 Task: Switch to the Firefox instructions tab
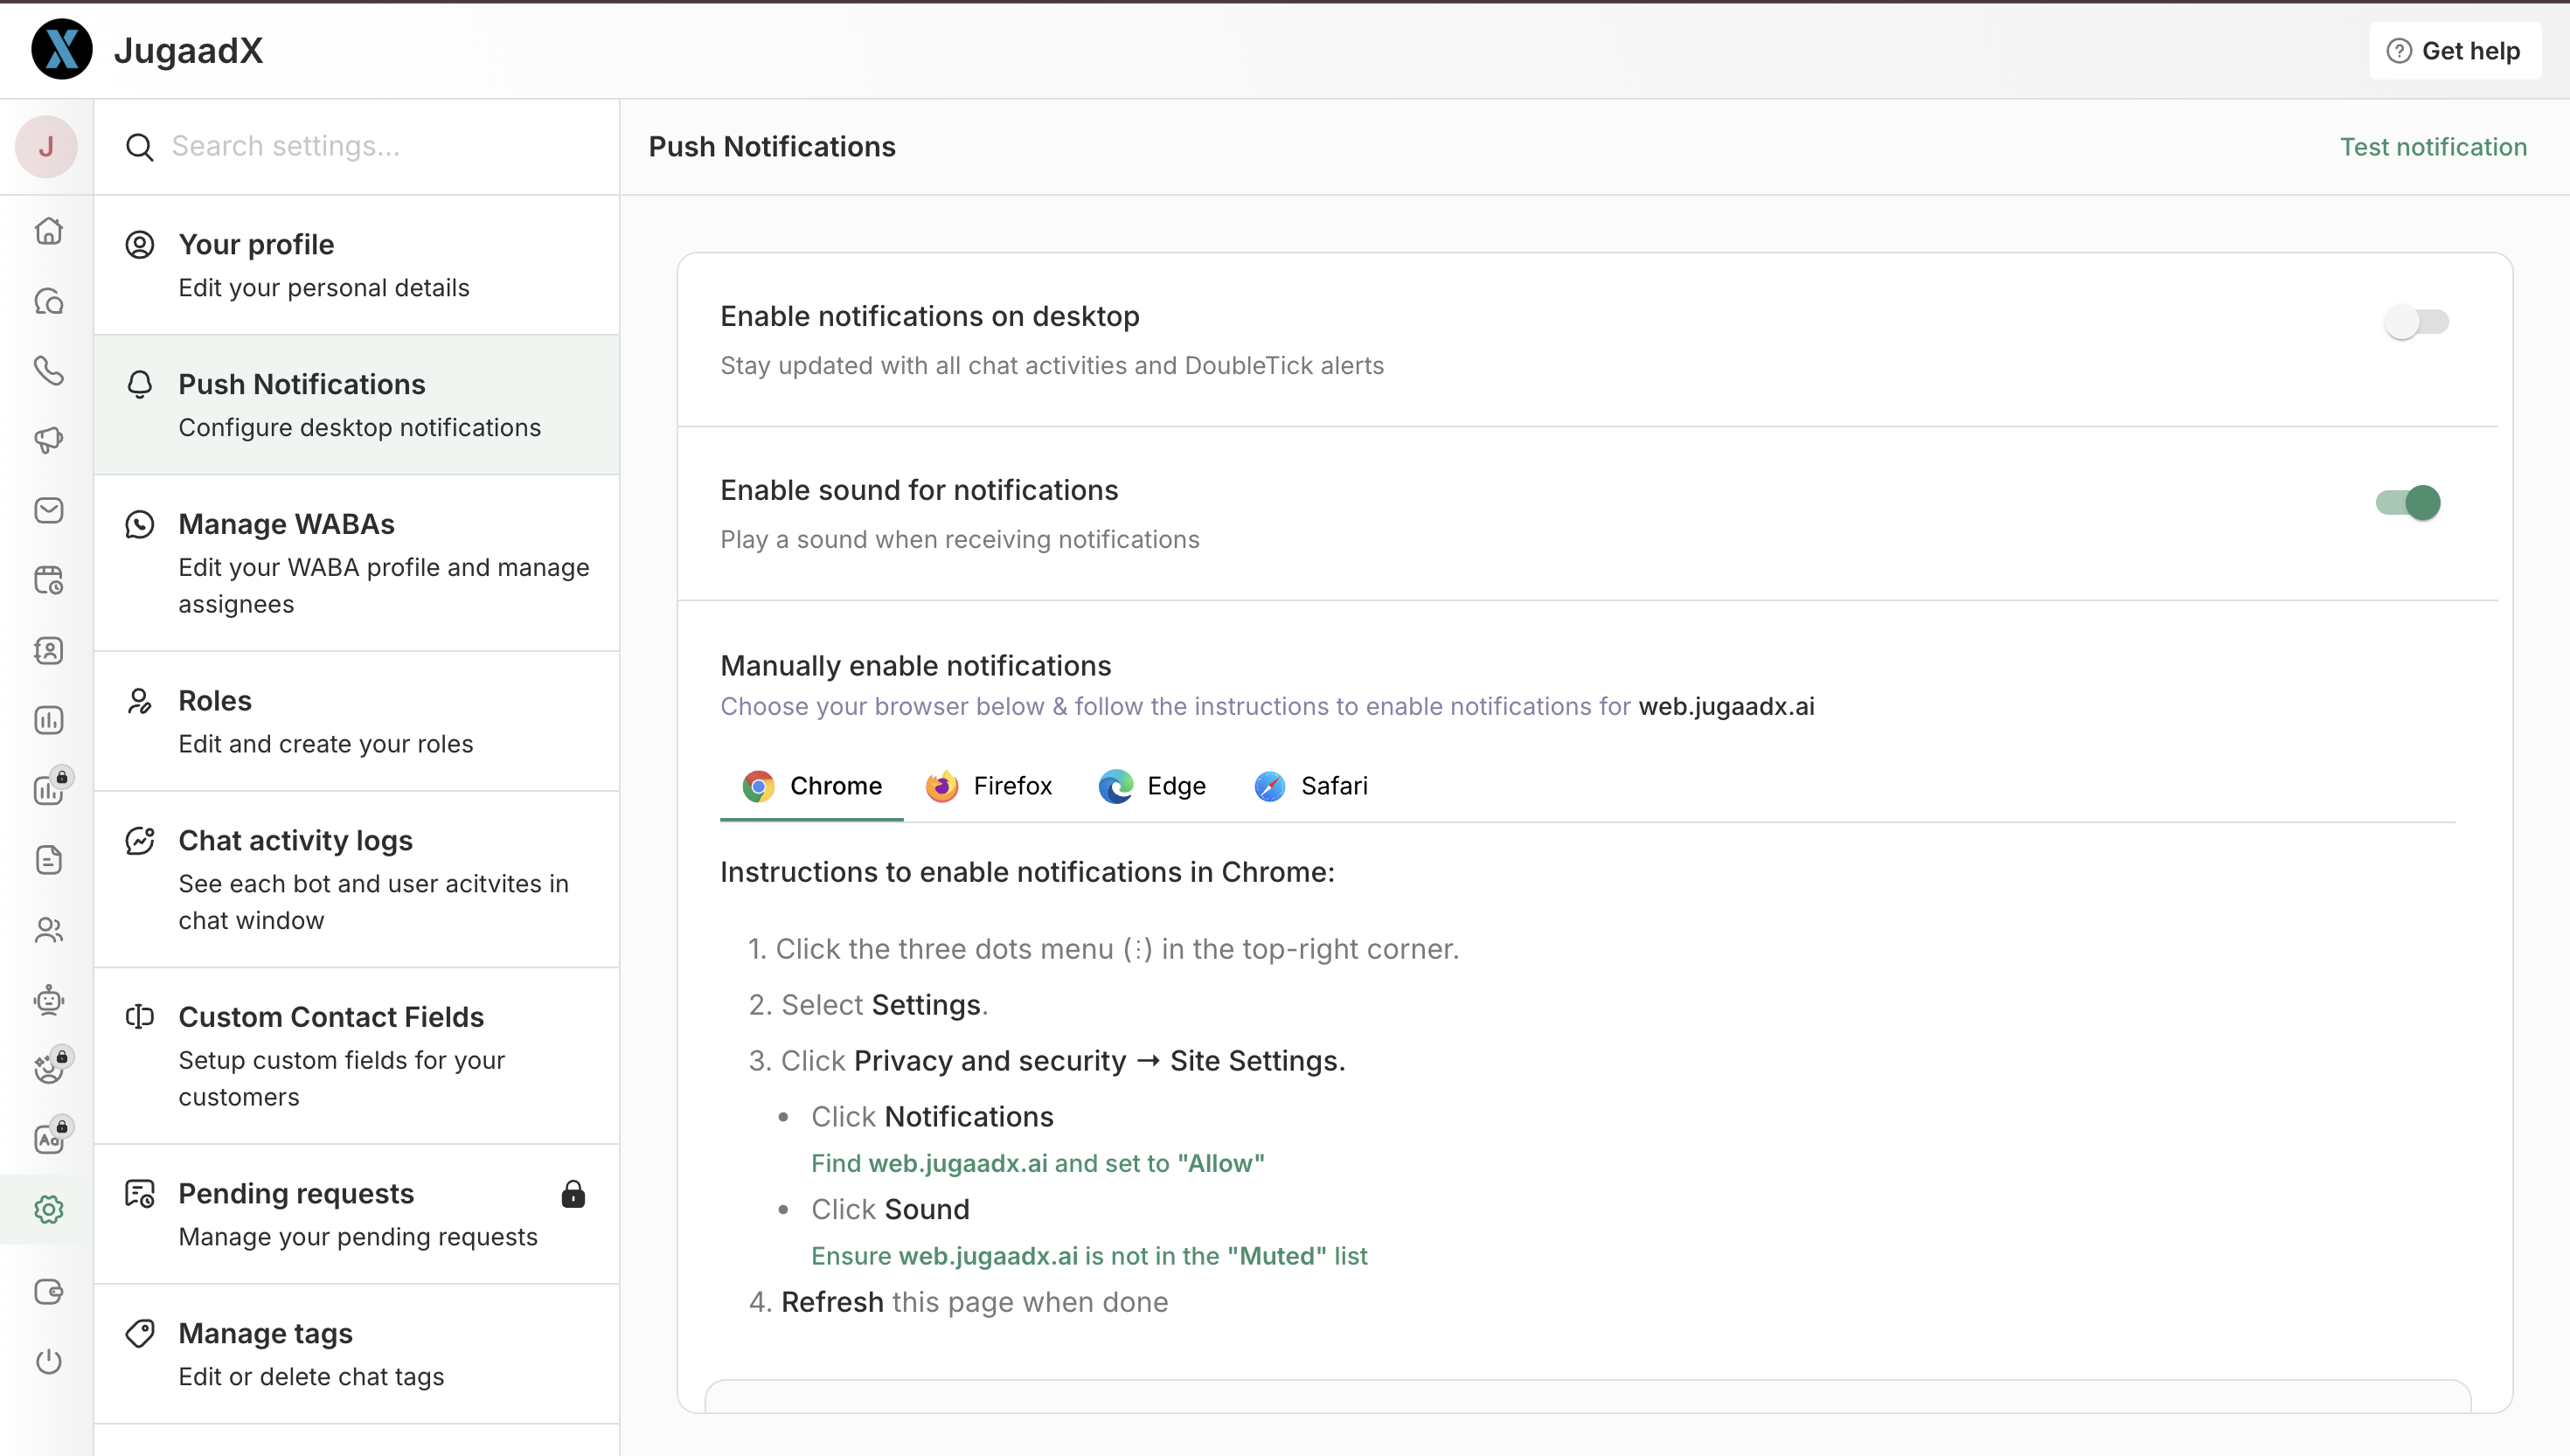[989, 786]
